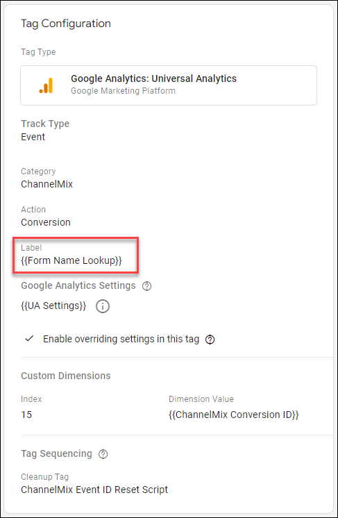Open ChannelMix Event ID Reset Script cleanup tag
Screen dimensions: 338x518
coord(94,490)
